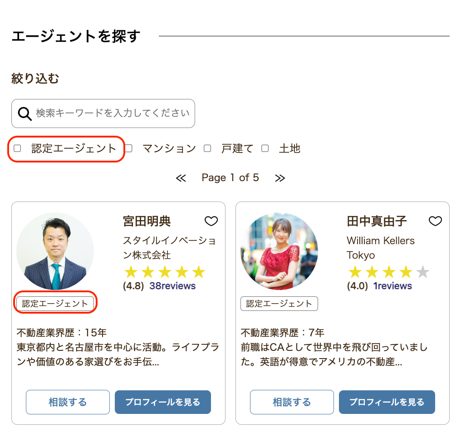Select the 土地 filter checkbox
This screenshot has height=428, width=461.
point(265,148)
